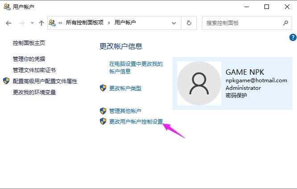The width and height of the screenshot is (297, 189).
Task: Click the 管理其他帐户 link
Action: [125, 111]
